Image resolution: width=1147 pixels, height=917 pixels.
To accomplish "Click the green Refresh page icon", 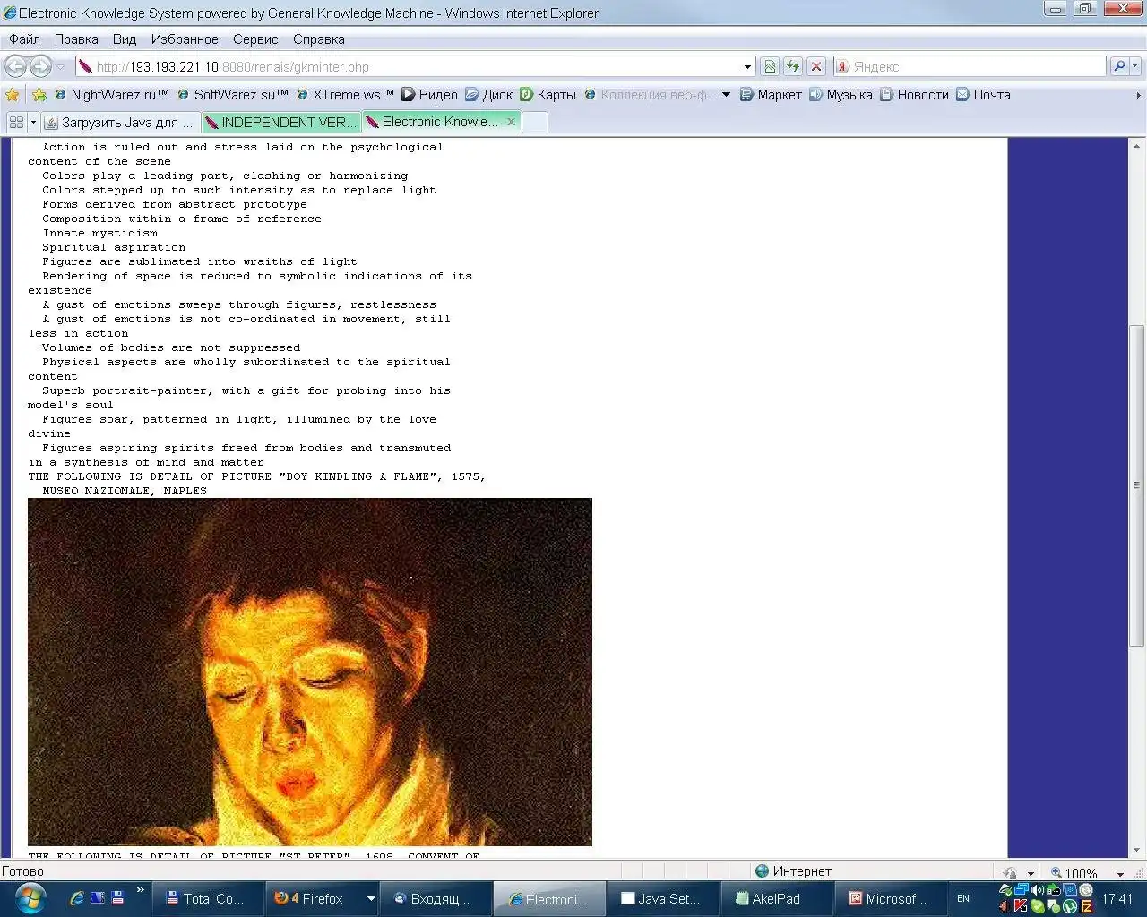I will point(793,66).
